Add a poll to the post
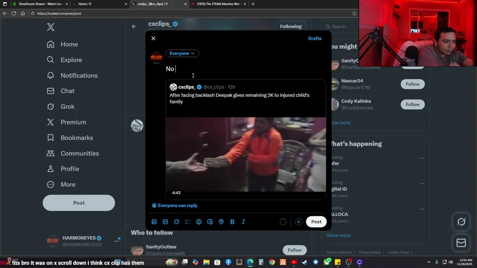This screenshot has height=268, width=477. 188,222
